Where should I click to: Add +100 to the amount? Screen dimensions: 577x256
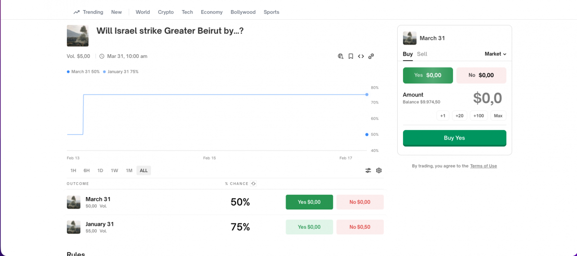[x=478, y=116]
